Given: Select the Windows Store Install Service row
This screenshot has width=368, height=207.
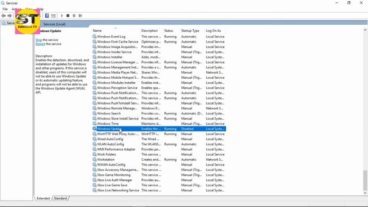Looking at the screenshot, I should click(159, 118).
